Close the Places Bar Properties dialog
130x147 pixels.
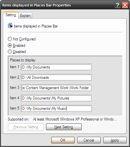(125, 5)
